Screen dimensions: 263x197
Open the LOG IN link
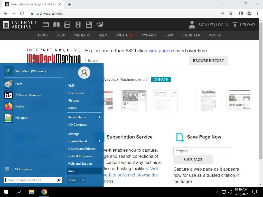tap(222, 25)
